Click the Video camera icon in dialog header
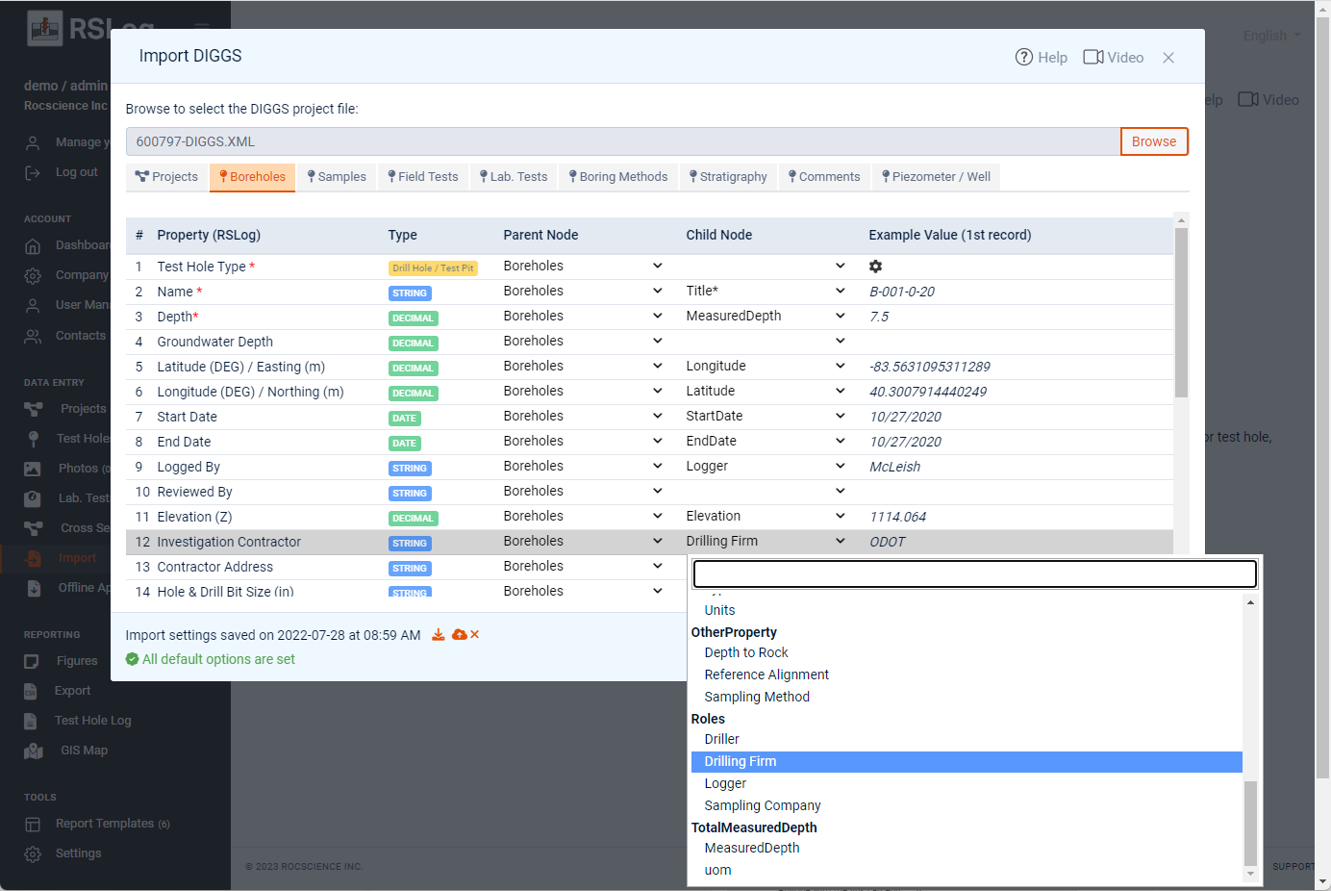Image resolution: width=1331 pixels, height=891 pixels. pos(1093,57)
